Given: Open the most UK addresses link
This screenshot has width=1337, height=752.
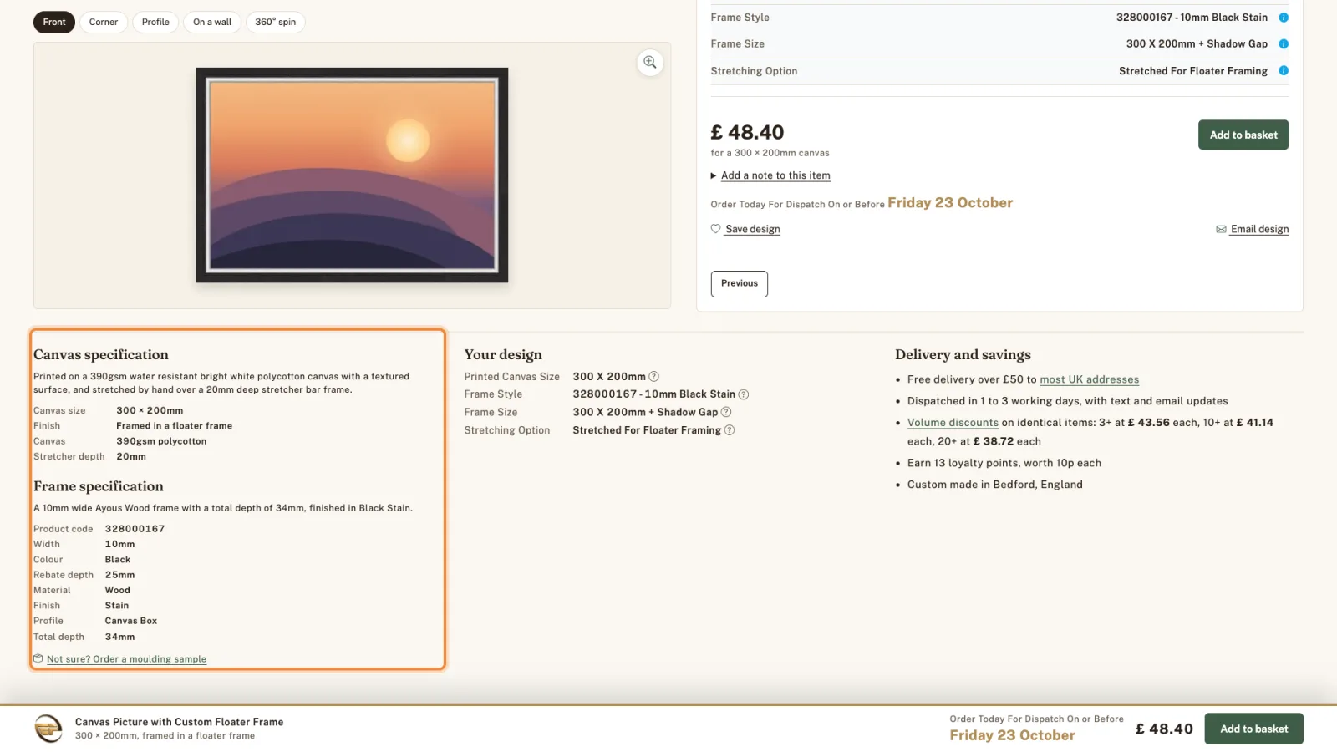Looking at the screenshot, I should 1089,379.
